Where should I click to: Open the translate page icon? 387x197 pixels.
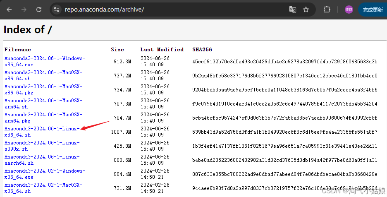coord(292,10)
